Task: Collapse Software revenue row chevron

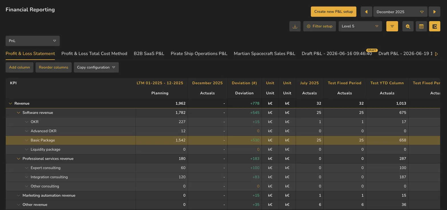Action: (18, 113)
